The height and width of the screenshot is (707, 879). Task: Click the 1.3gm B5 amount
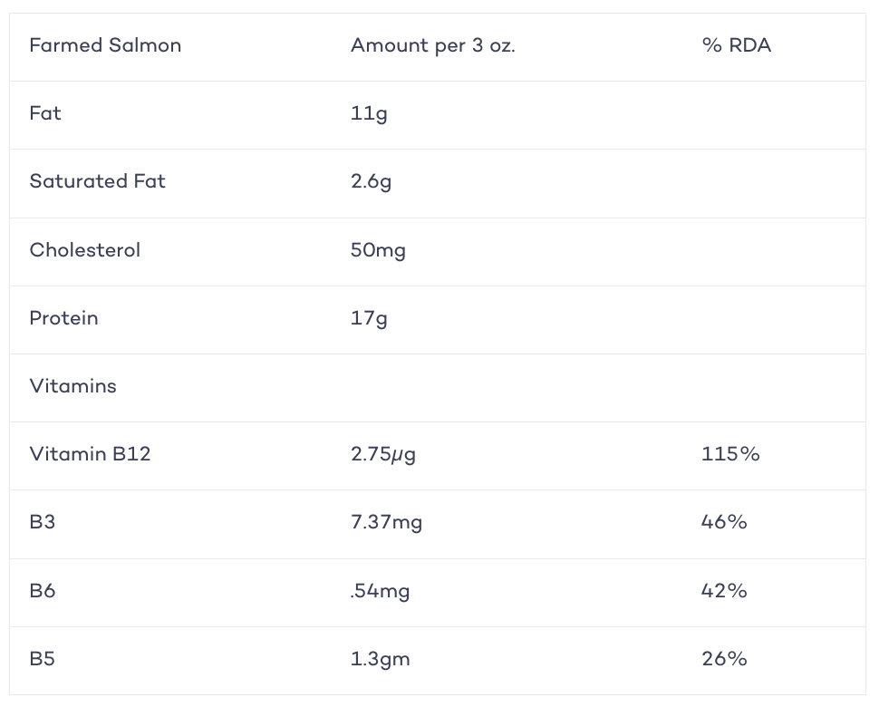[380, 659]
